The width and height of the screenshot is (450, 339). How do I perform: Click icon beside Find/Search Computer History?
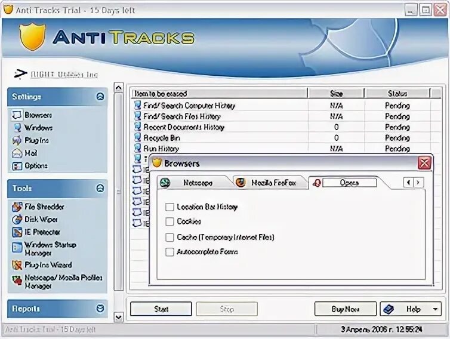point(138,105)
